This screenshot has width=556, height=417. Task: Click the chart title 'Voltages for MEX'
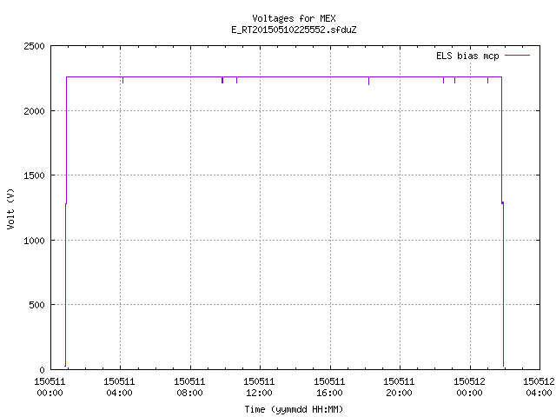point(294,18)
